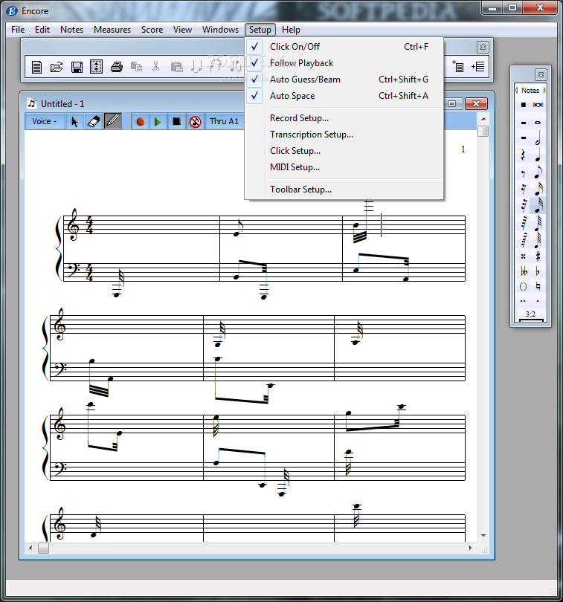Viewport: 563px width, 602px height.
Task: Toggle Auto Space option
Action: 344,96
